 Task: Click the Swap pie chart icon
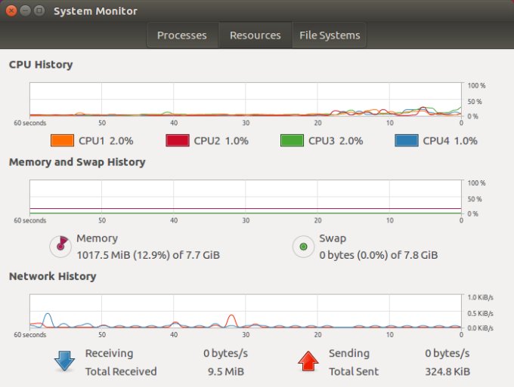coord(303,246)
